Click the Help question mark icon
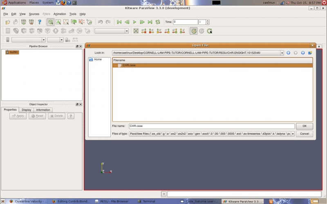This screenshot has width=327, height=204. click(x=40, y=22)
